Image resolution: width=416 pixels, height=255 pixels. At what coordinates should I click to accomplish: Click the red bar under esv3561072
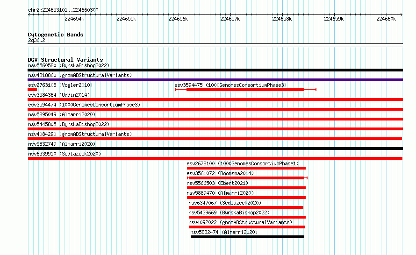(x=247, y=178)
